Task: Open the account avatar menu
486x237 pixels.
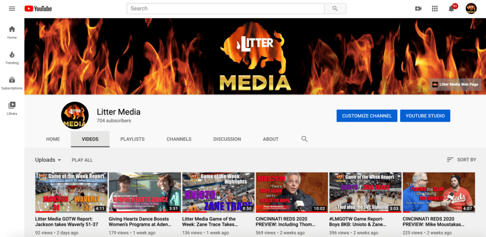Action: pyautogui.click(x=471, y=9)
